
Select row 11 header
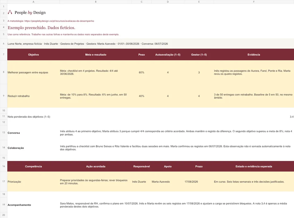point(4,116)
